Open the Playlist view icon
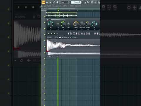 tap(85, 2)
